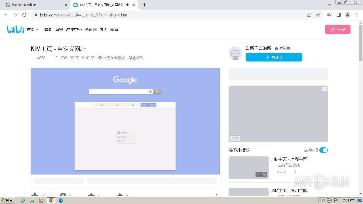This screenshot has height=204, width=363.
Task: Toggle the 自动连播 autoplay switch
Action: click(x=323, y=150)
